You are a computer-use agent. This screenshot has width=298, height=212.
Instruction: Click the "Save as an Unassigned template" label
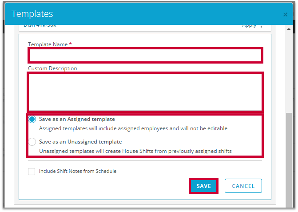[x=80, y=142]
